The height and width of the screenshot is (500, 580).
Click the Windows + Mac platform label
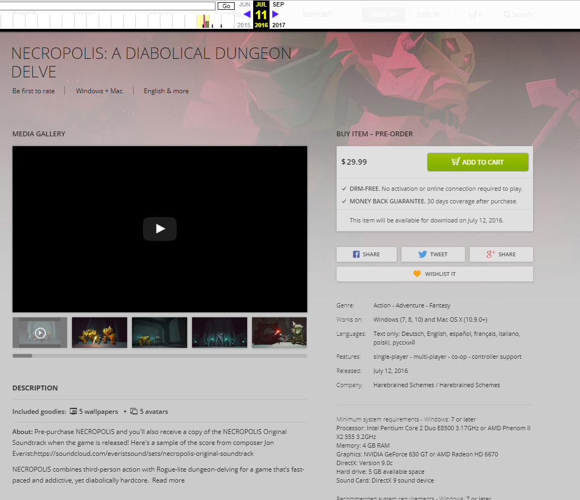click(99, 91)
